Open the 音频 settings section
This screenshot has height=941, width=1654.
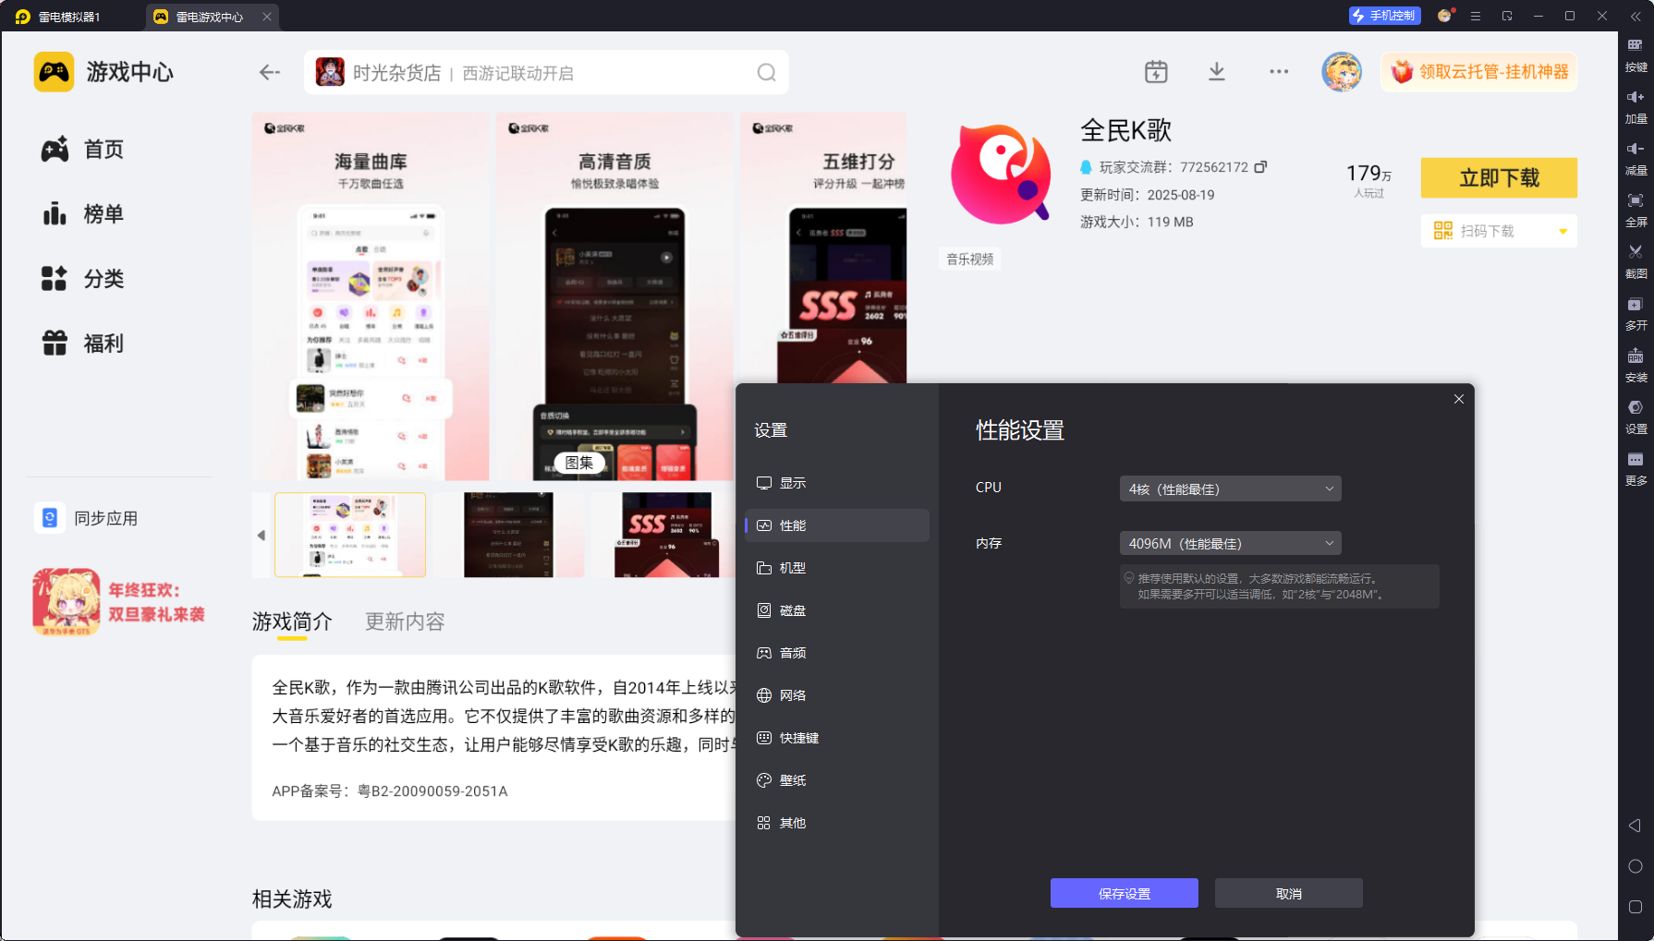coord(837,653)
